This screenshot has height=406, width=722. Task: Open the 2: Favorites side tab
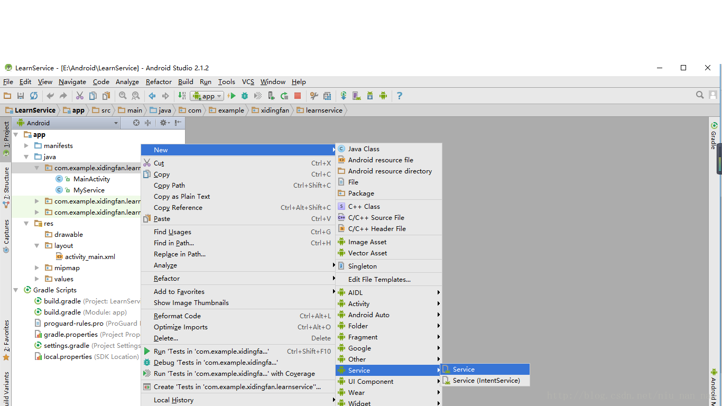(6, 340)
